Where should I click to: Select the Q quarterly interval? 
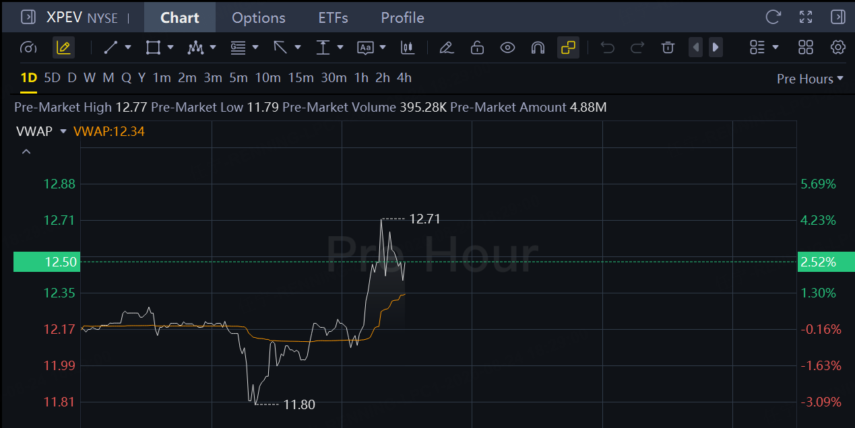[126, 78]
